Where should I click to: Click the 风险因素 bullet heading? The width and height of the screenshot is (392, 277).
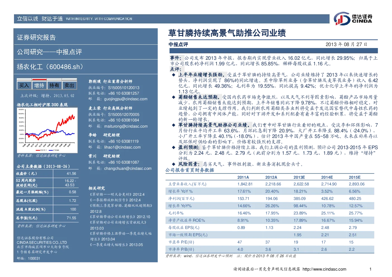tap(189, 164)
